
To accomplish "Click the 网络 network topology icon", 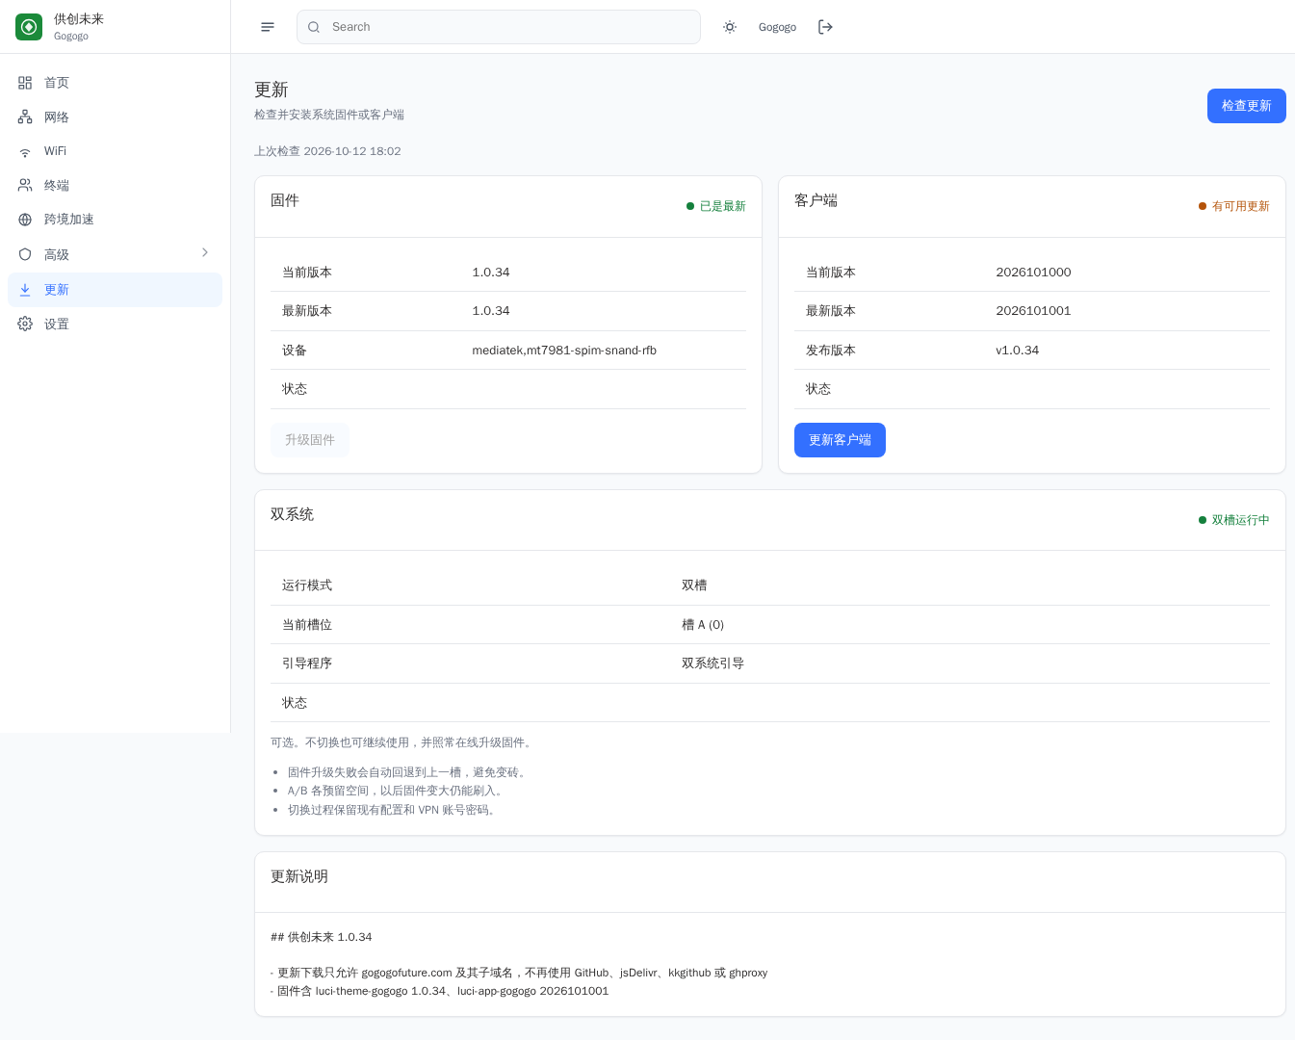I will point(25,117).
